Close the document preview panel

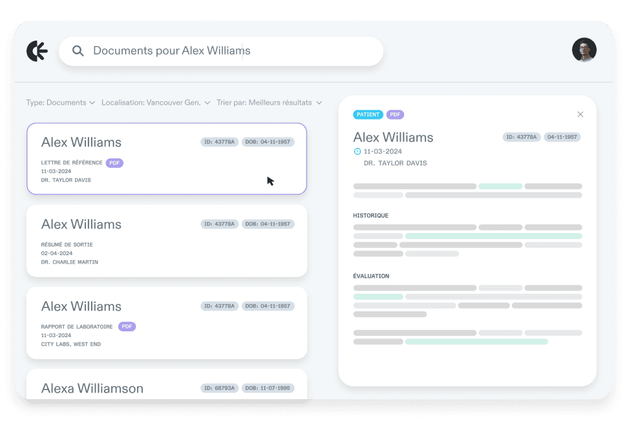point(580,114)
